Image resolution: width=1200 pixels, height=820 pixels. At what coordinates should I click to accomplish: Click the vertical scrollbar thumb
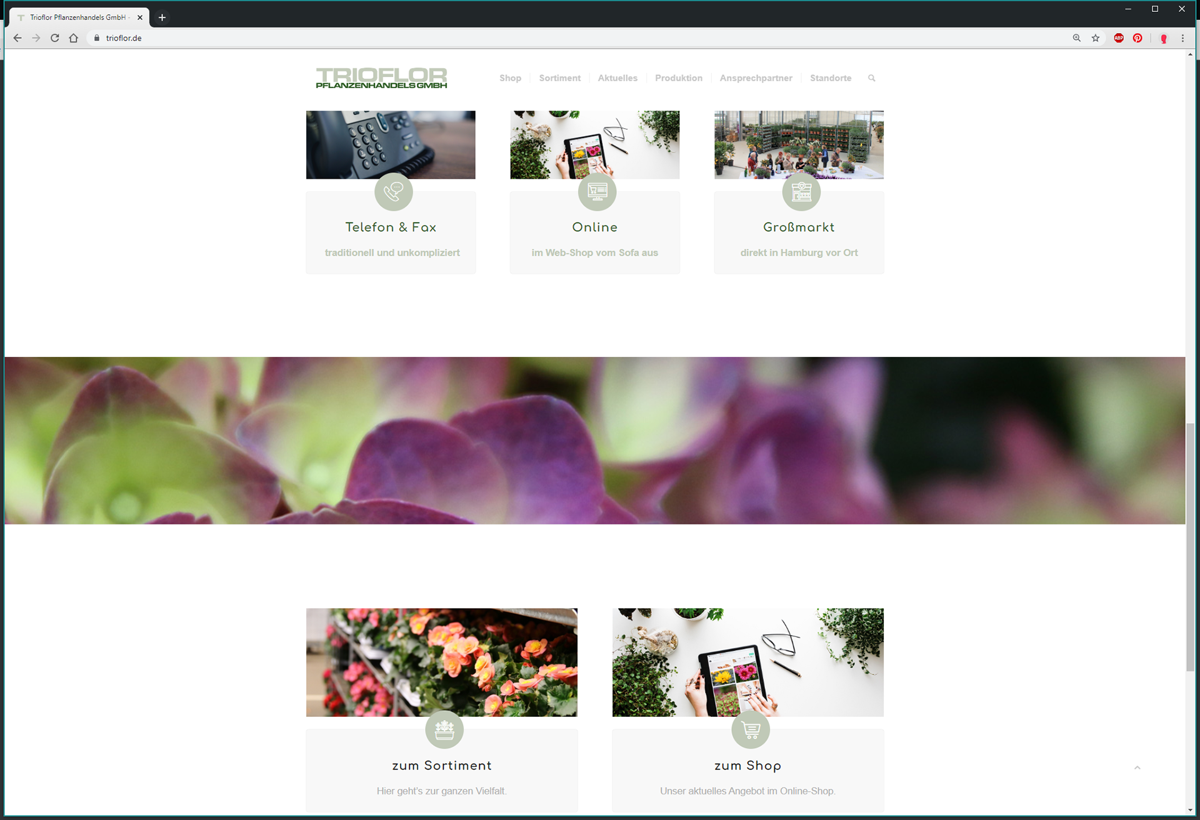tap(1190, 547)
